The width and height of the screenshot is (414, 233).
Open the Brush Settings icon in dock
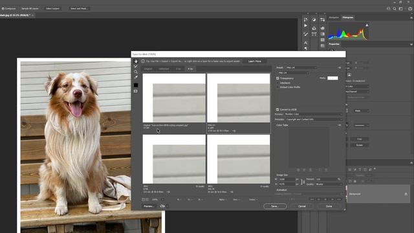pyautogui.click(x=305, y=34)
